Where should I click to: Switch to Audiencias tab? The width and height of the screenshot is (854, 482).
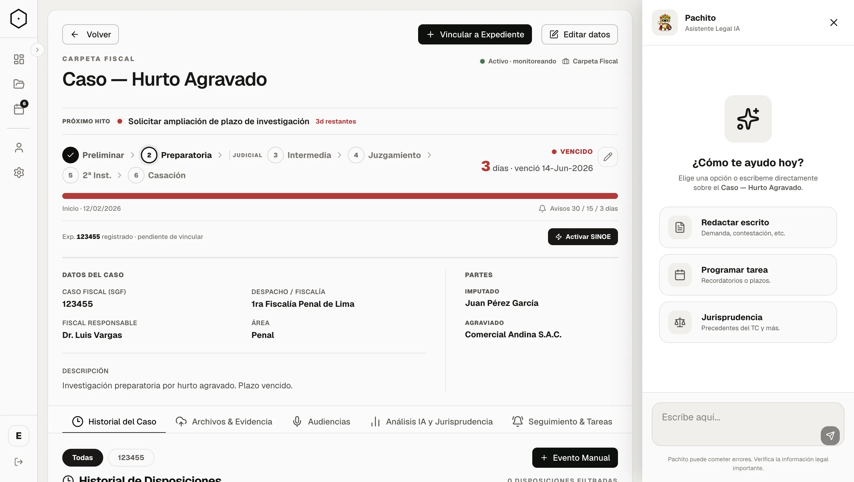point(321,422)
